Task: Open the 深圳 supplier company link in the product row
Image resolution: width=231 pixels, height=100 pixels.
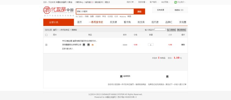Action: coord(71,45)
